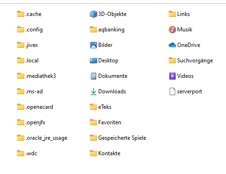The height and width of the screenshot is (174, 226).
Task: Click the "Suchvorgänge" name text
Action: [x=195, y=61]
